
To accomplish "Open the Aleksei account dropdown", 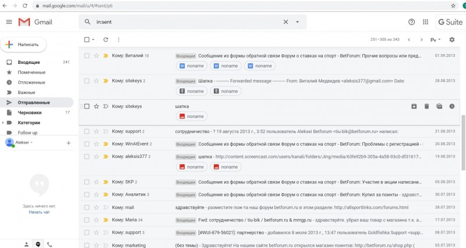I will (24, 142).
